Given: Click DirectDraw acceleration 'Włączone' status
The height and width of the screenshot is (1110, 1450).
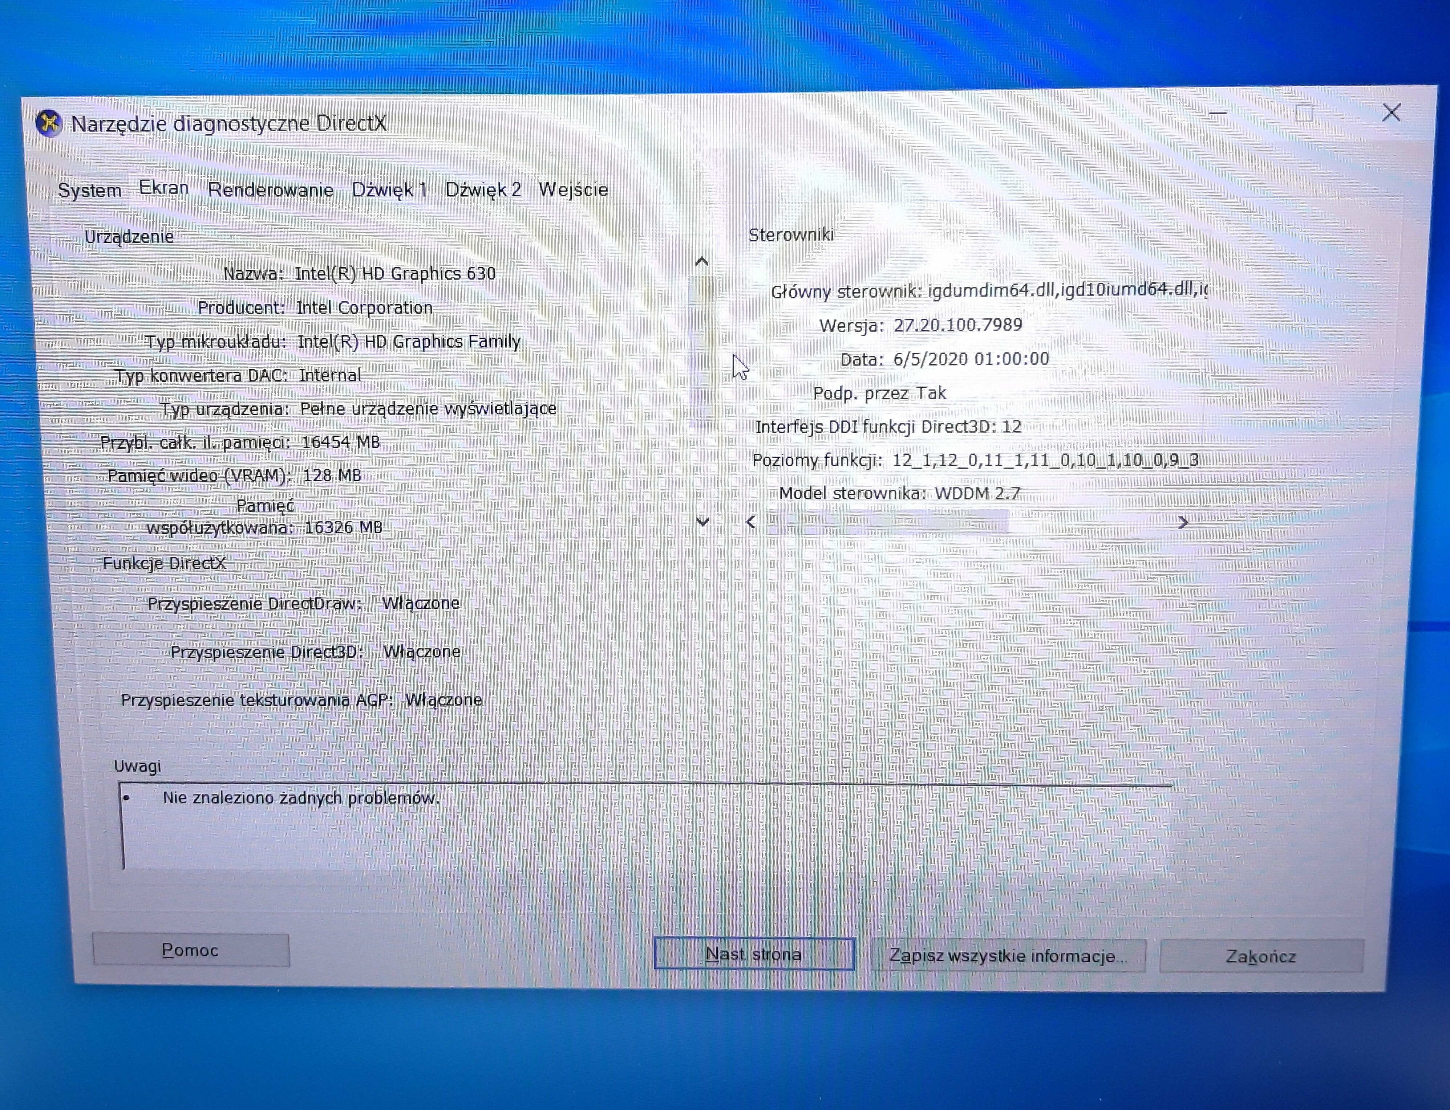Looking at the screenshot, I should pos(421,603).
